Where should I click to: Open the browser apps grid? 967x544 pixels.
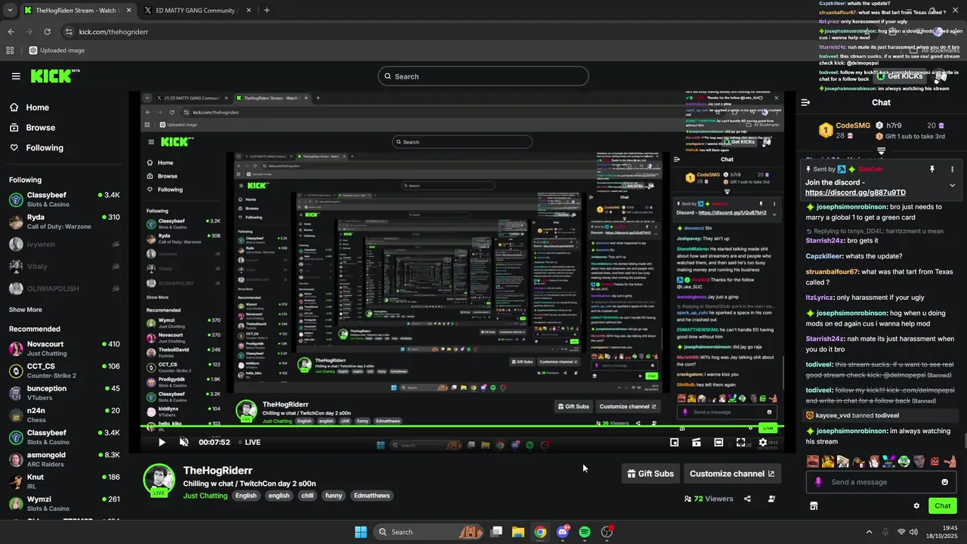click(x=10, y=51)
